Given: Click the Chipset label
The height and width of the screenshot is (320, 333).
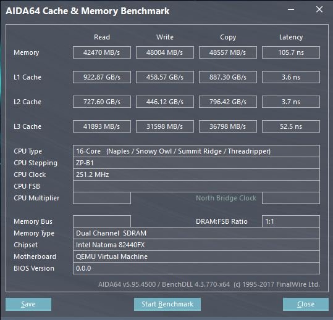Looking at the screenshot, I should (x=26, y=245).
